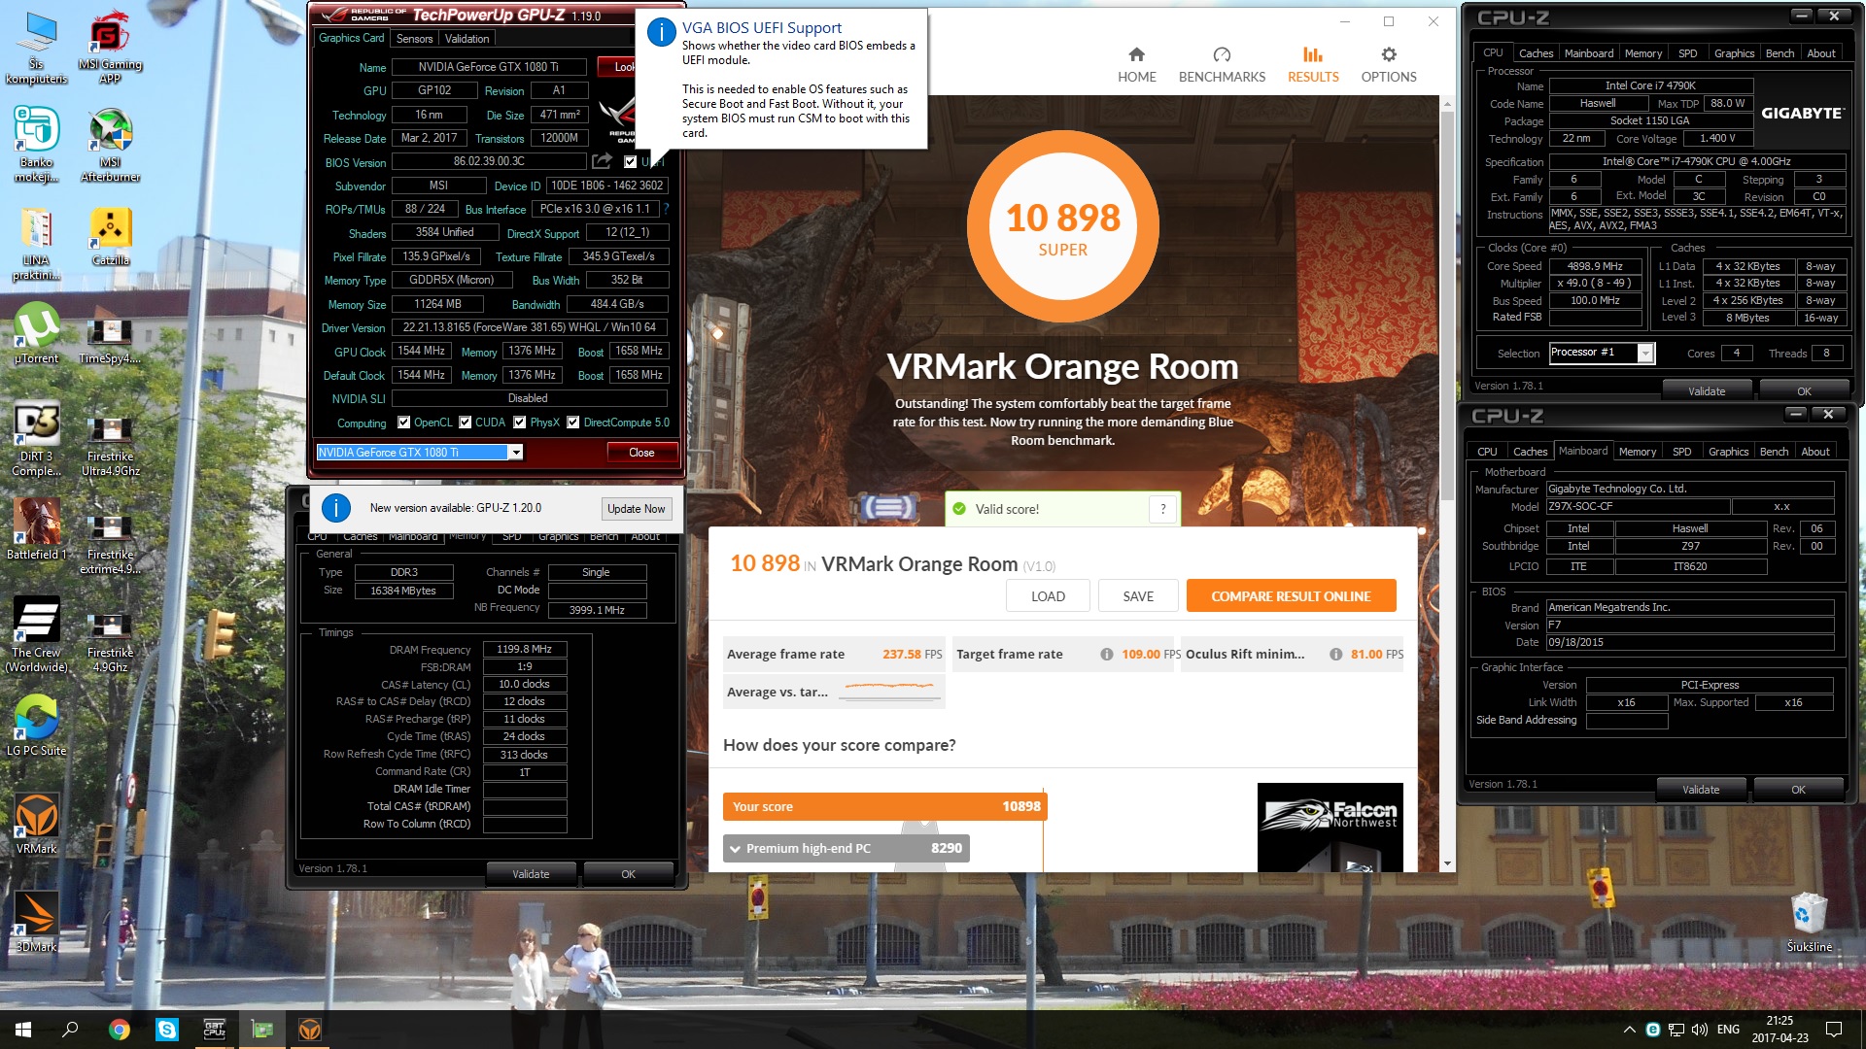The width and height of the screenshot is (1866, 1049).
Task: Click Validate in top CPU-Z window
Action: point(1707,390)
